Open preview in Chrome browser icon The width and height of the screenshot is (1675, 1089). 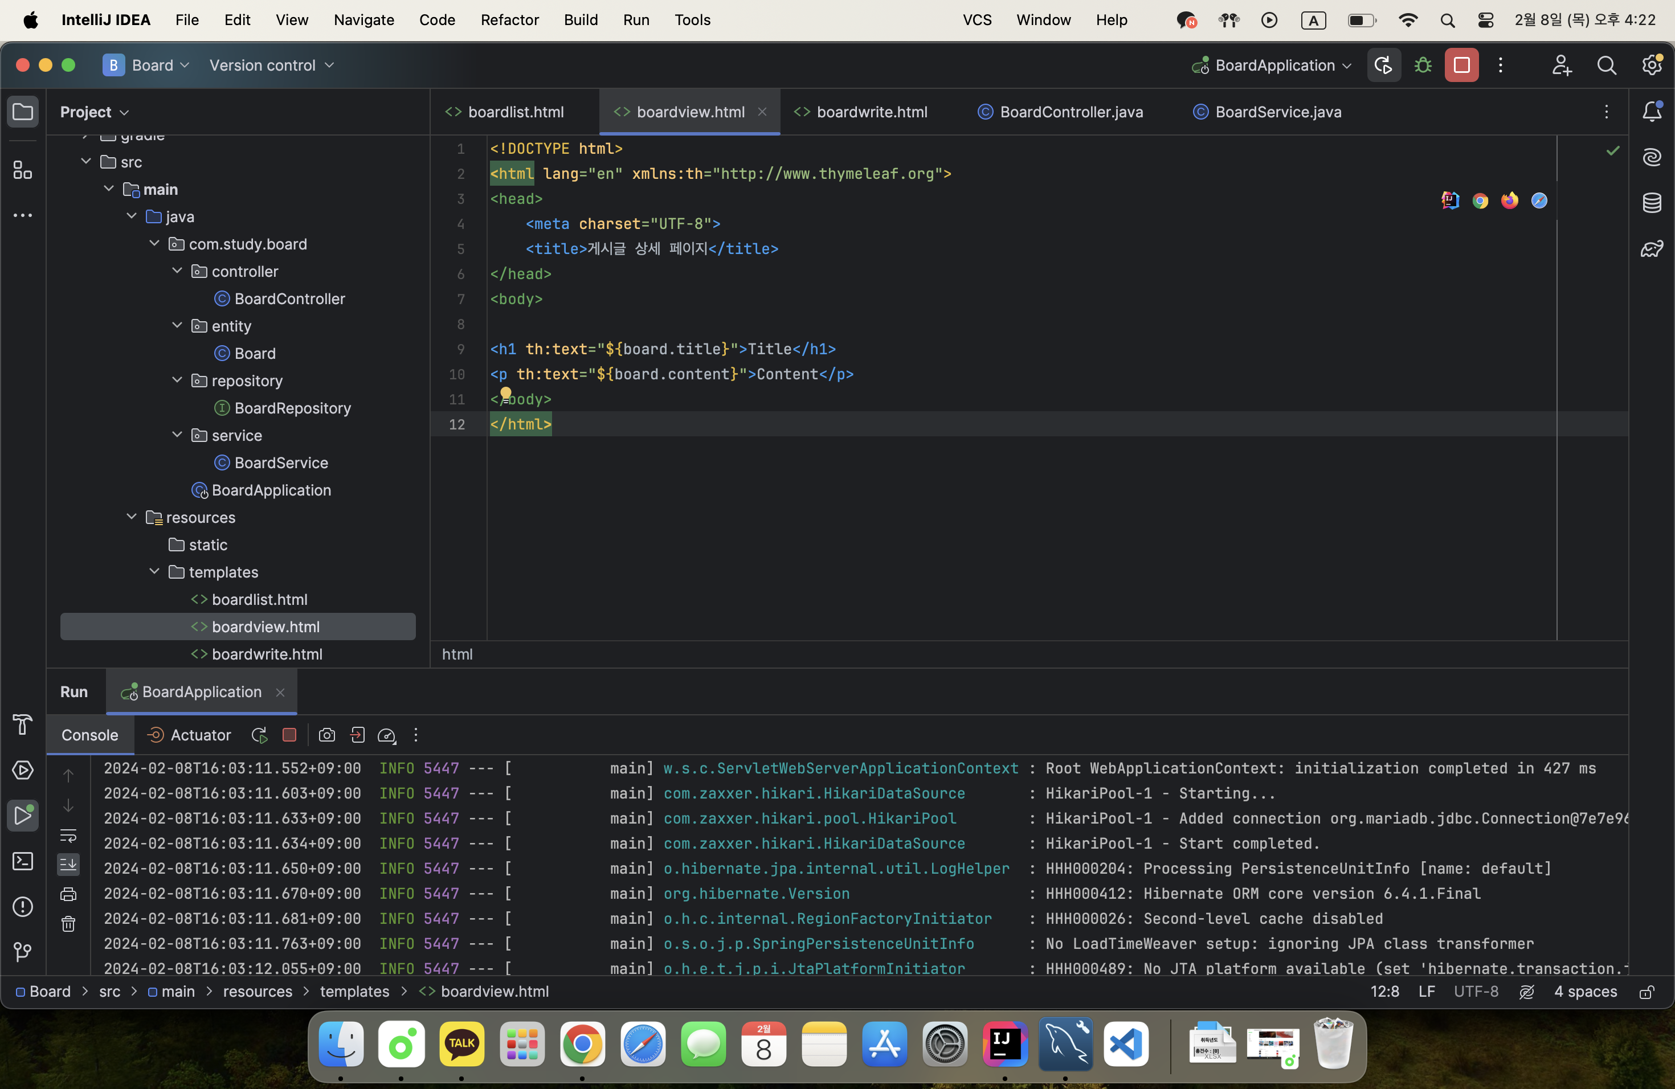(x=1480, y=201)
